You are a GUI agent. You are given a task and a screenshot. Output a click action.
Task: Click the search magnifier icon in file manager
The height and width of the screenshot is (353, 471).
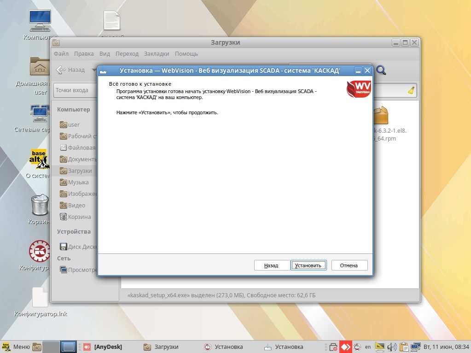click(381, 70)
